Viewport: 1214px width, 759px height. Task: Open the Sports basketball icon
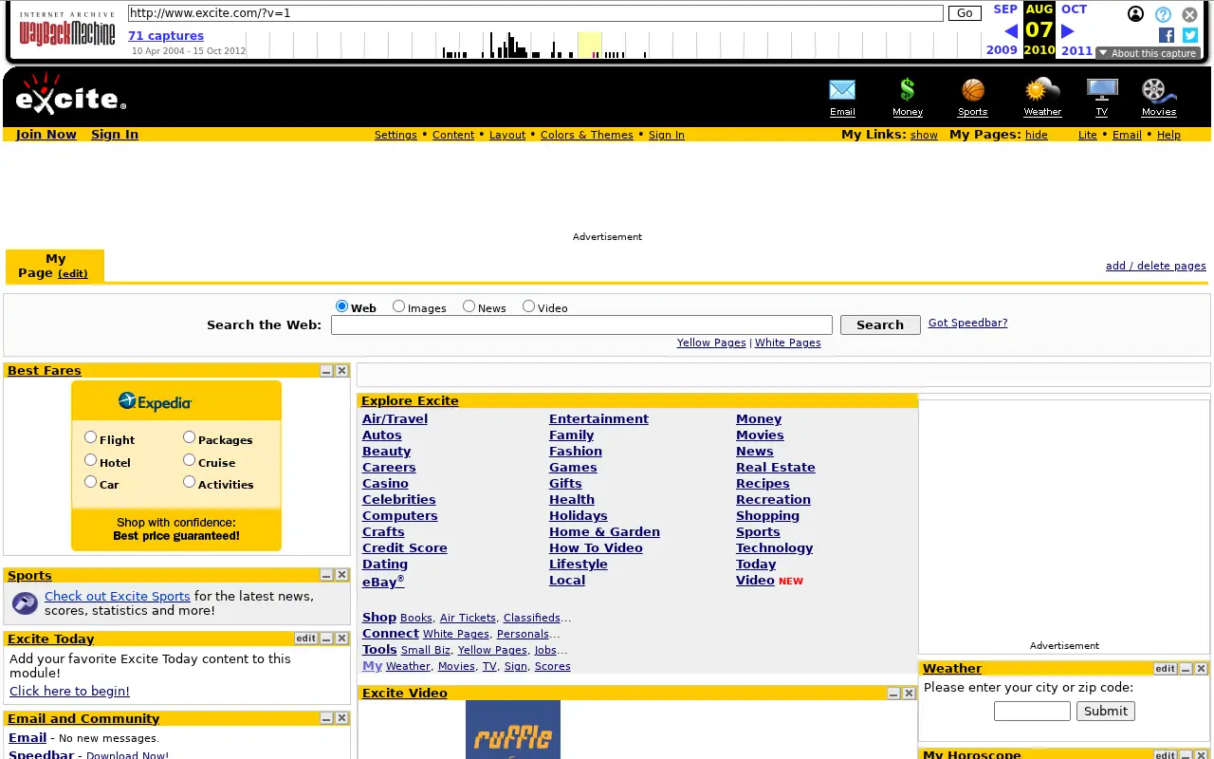click(973, 90)
